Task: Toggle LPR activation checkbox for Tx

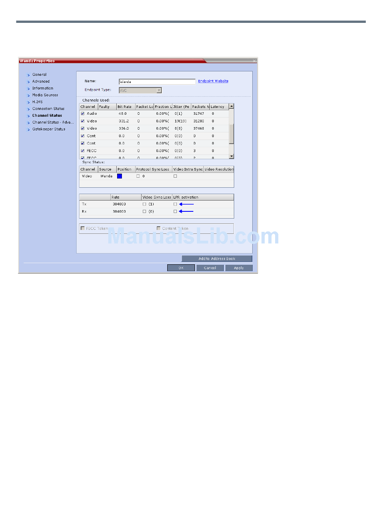Action: click(x=175, y=204)
